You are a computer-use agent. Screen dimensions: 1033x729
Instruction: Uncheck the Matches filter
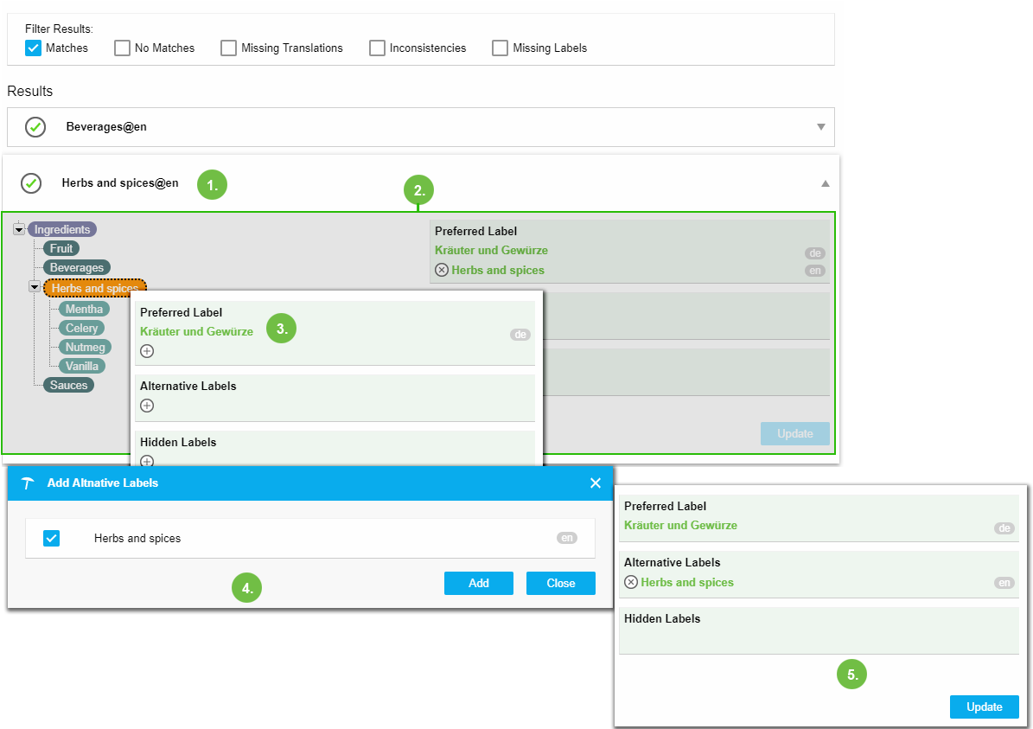[x=34, y=48]
